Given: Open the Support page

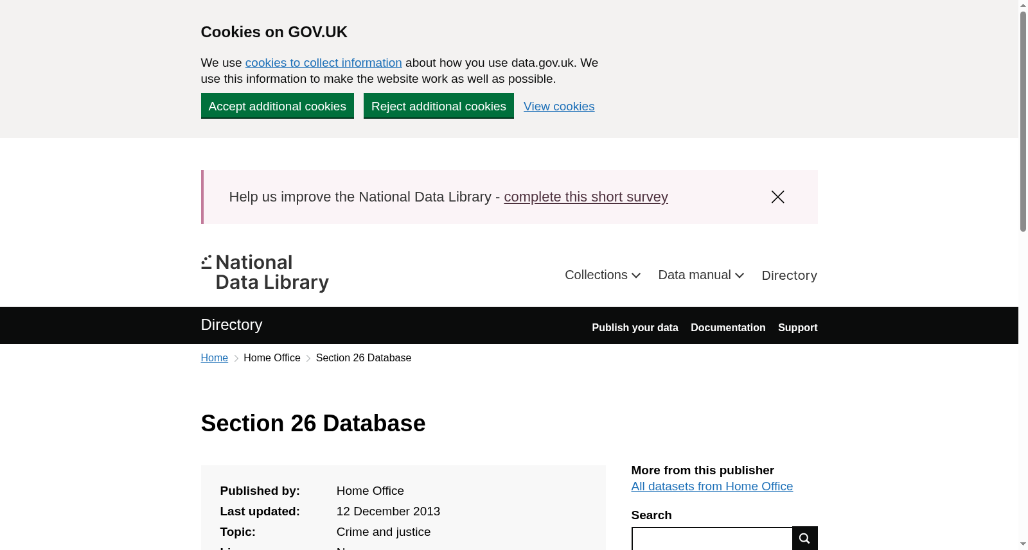Looking at the screenshot, I should 797,327.
